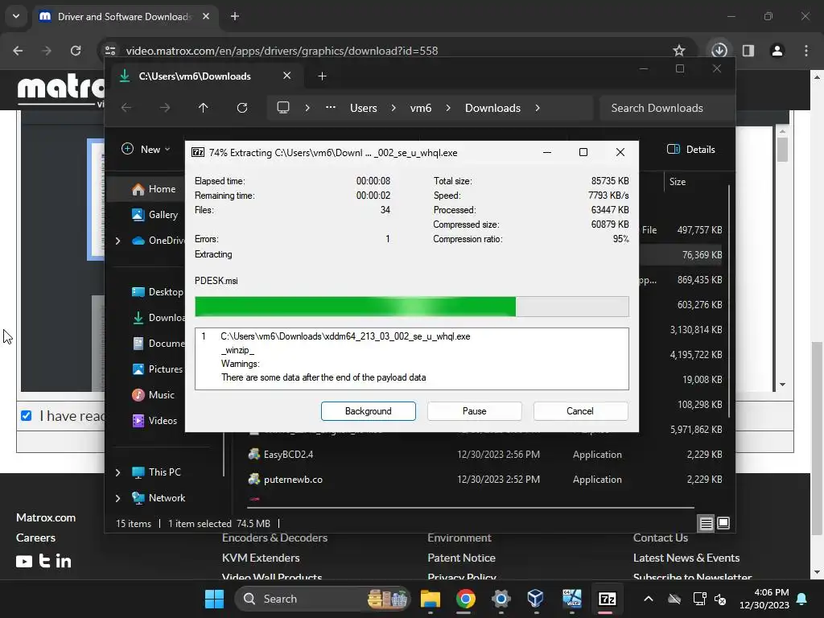Click the Chrome address bar URL

(282, 51)
